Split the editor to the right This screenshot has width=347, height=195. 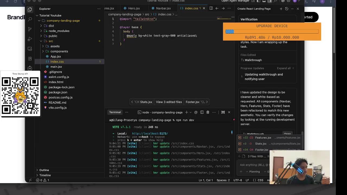point(211,8)
